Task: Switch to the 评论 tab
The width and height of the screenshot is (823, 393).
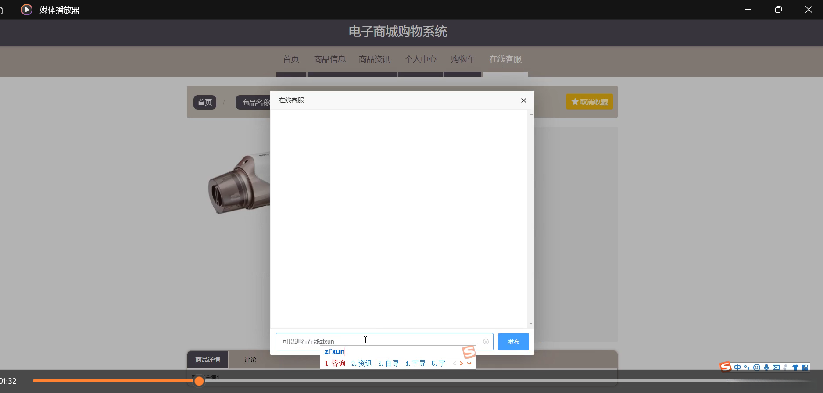Action: click(x=250, y=360)
